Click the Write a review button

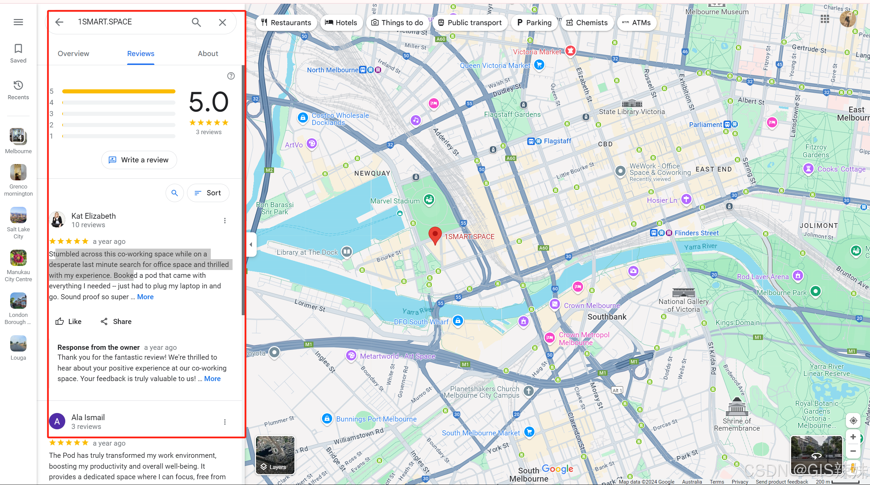click(139, 160)
